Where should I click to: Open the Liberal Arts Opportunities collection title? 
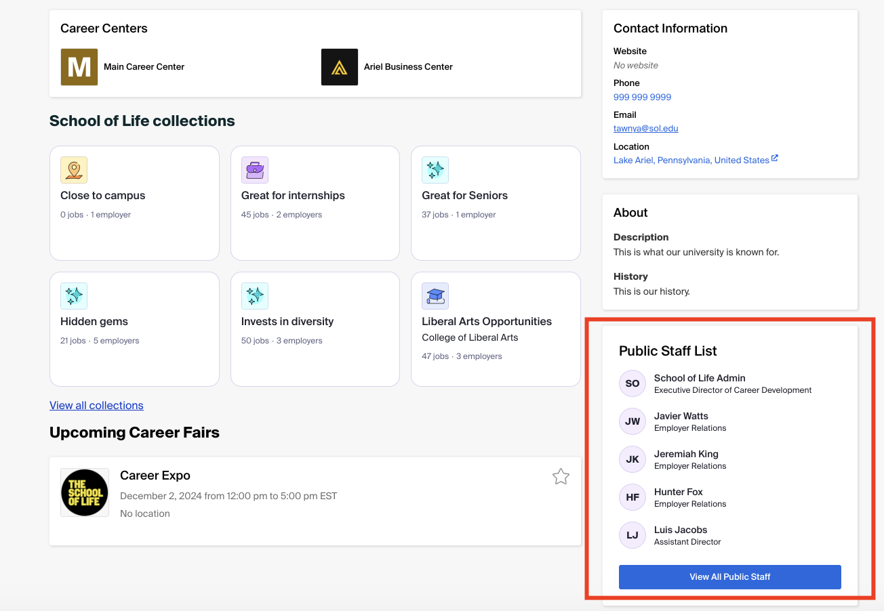(487, 321)
